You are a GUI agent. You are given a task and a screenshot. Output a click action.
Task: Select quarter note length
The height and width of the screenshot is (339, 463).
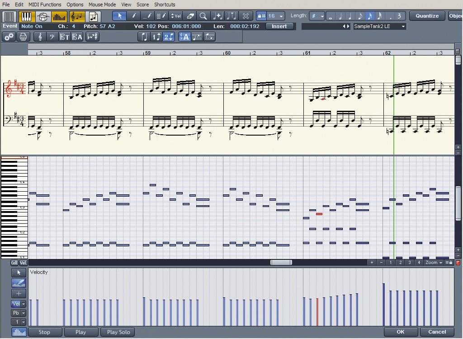tap(350, 16)
